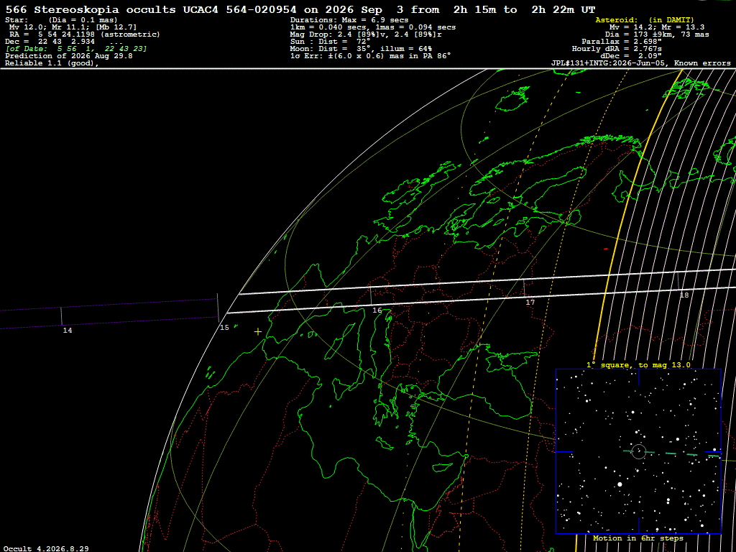Click the star chart finder thumbnail
This screenshot has width=736, height=552.
638,451
